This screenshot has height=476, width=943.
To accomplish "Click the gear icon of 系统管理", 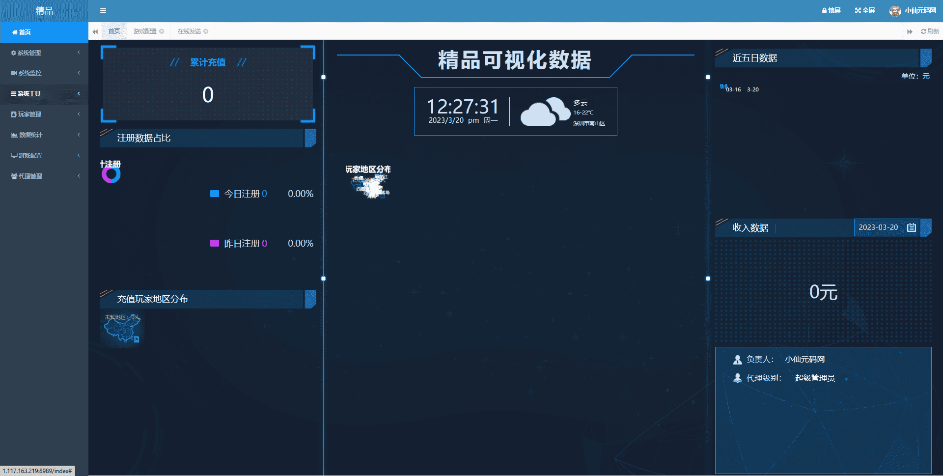I will (14, 53).
